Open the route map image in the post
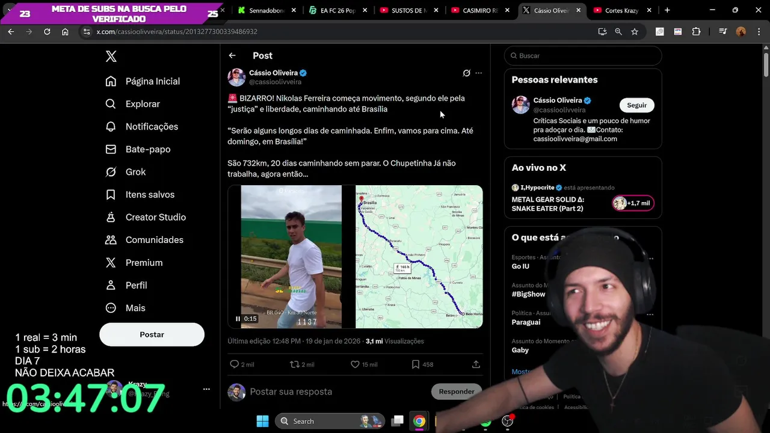Viewport: 770px width, 433px height. click(419, 257)
